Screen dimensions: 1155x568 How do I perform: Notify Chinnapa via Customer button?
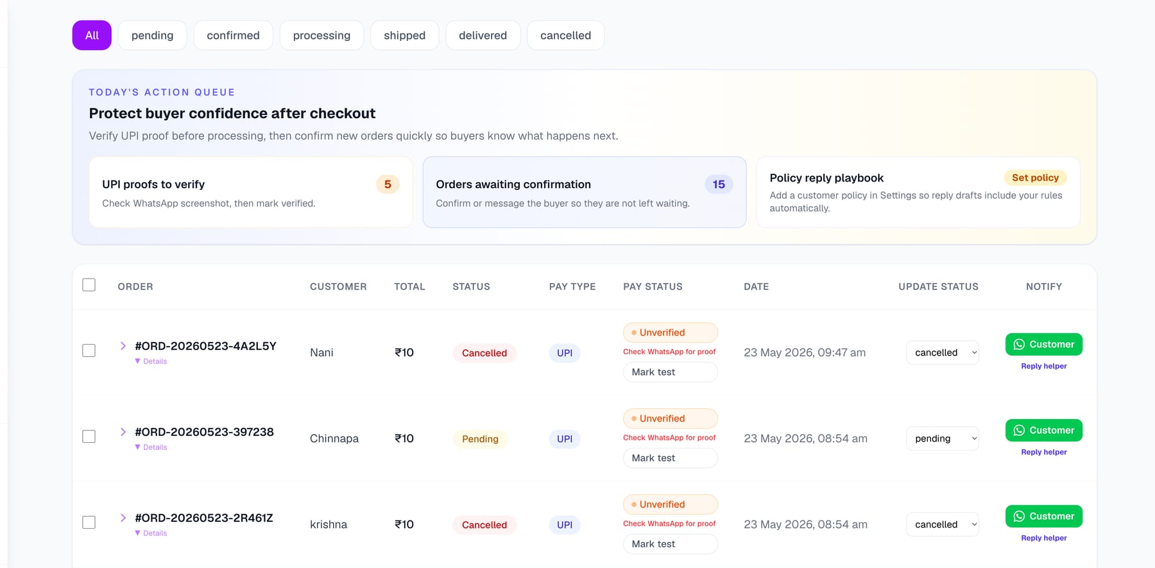(1044, 431)
